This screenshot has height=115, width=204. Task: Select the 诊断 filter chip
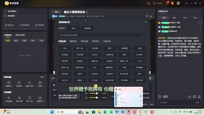click(8, 41)
